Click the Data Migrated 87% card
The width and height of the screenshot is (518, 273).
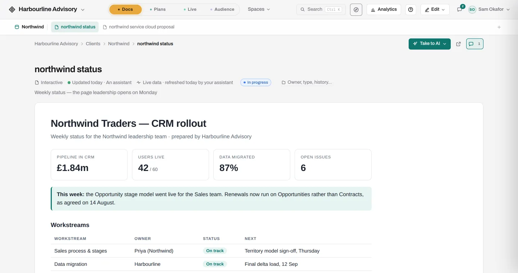coord(252,165)
